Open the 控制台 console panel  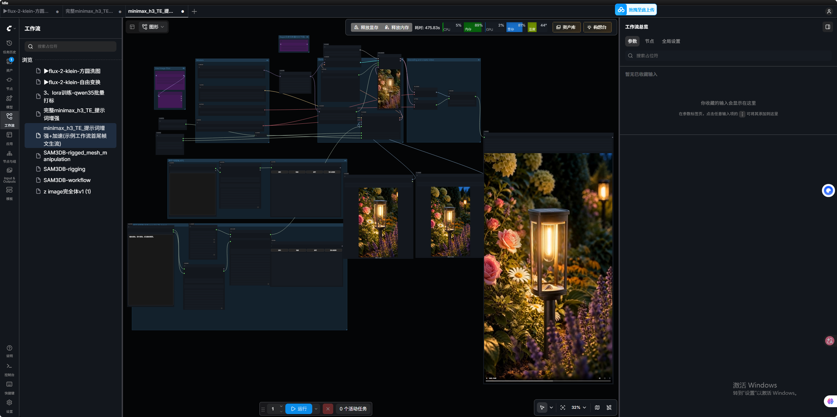(x=9, y=369)
